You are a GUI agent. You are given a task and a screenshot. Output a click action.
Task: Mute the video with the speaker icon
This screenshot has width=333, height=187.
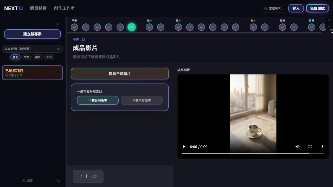pos(297,147)
